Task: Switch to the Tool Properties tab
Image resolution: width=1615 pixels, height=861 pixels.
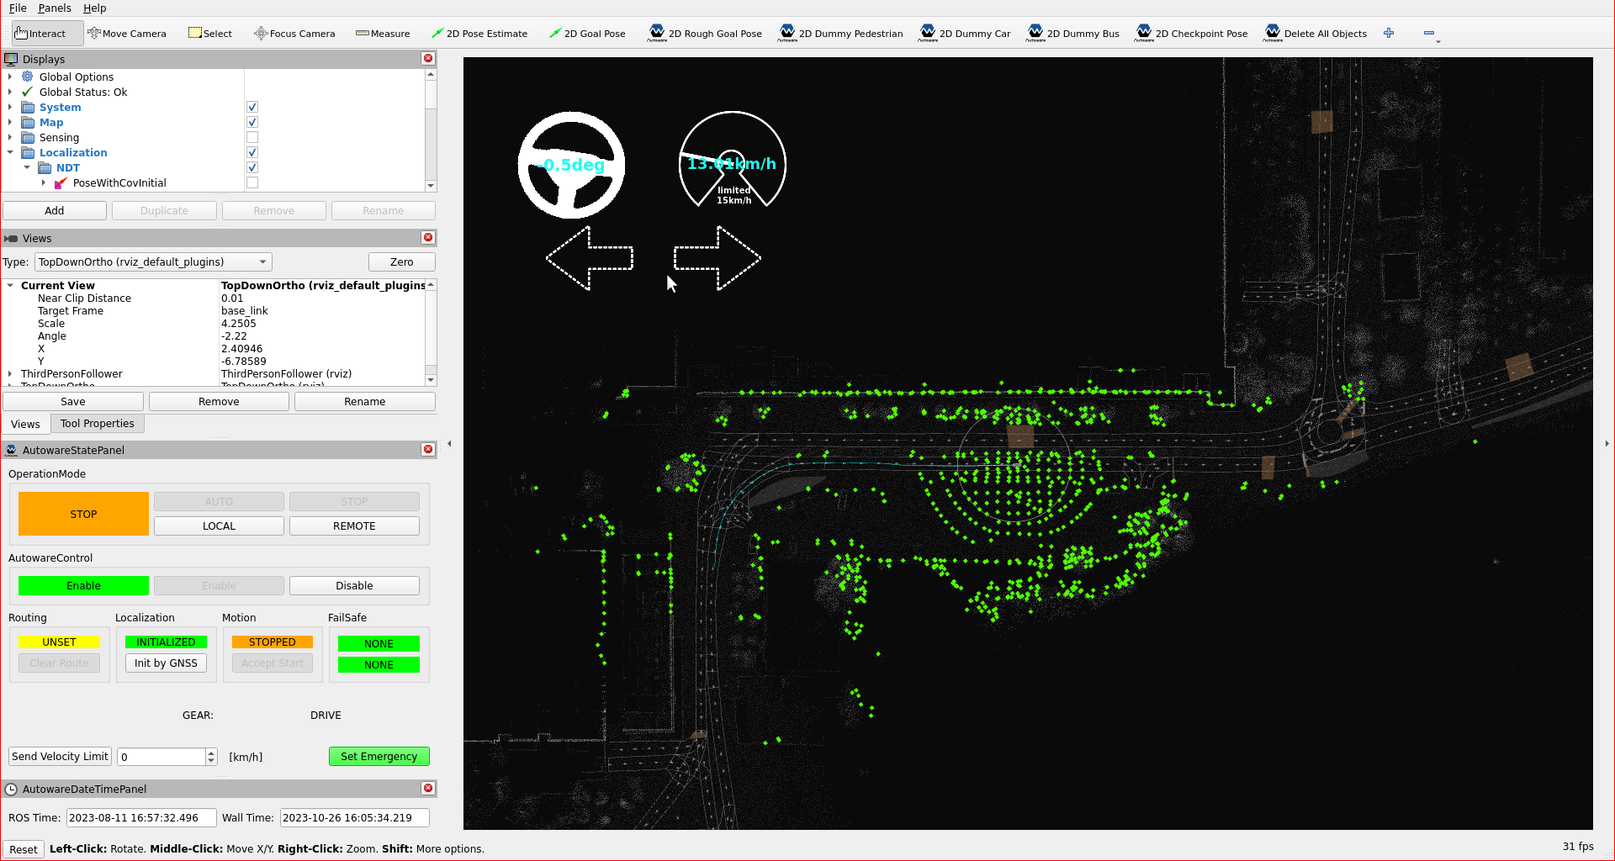Action: [97, 424]
